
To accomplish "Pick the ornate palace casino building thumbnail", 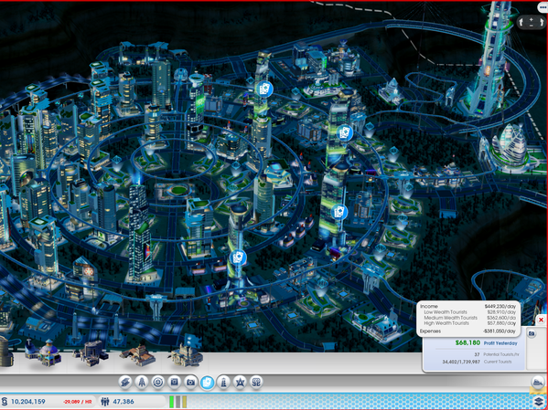I will 186,354.
